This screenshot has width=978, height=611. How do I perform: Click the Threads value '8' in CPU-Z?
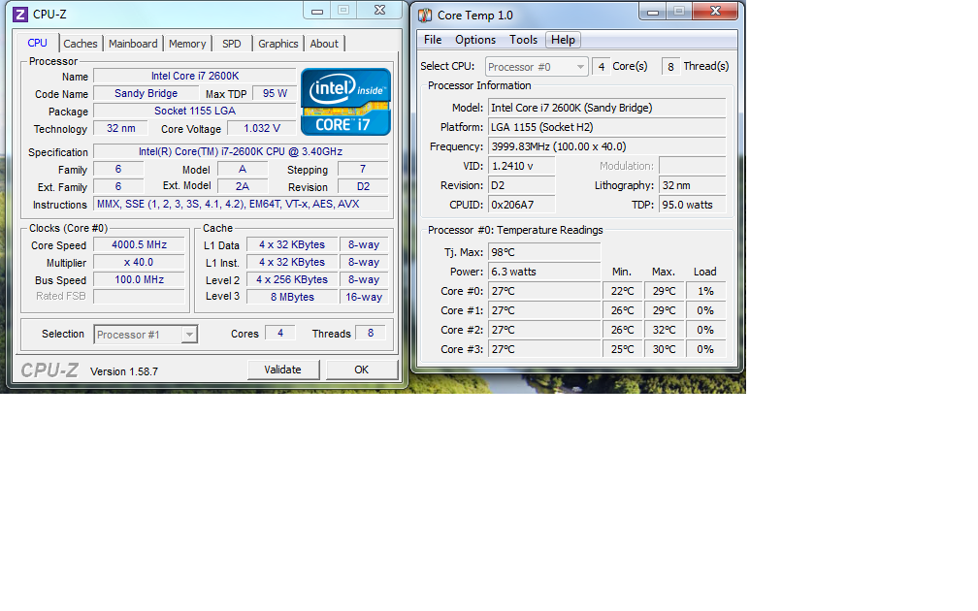pyautogui.click(x=371, y=333)
